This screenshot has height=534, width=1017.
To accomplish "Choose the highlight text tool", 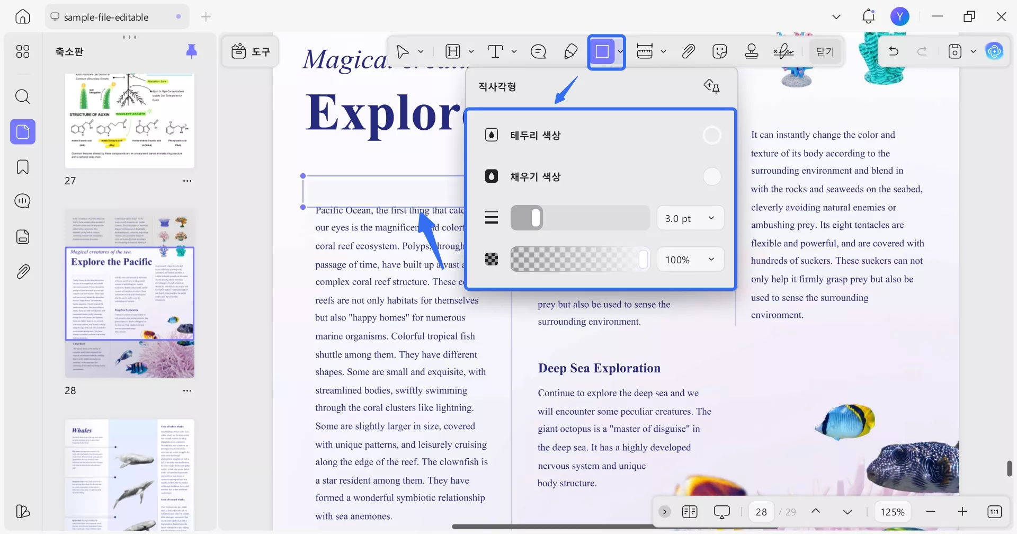I will point(453,51).
